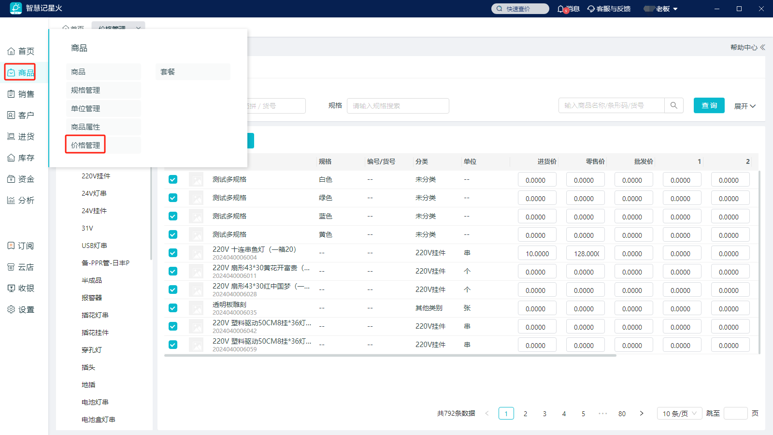This screenshot has width=773, height=435.
Task: Uncheck the 测试多规格 黄色 row checkbox
Action: click(x=173, y=234)
